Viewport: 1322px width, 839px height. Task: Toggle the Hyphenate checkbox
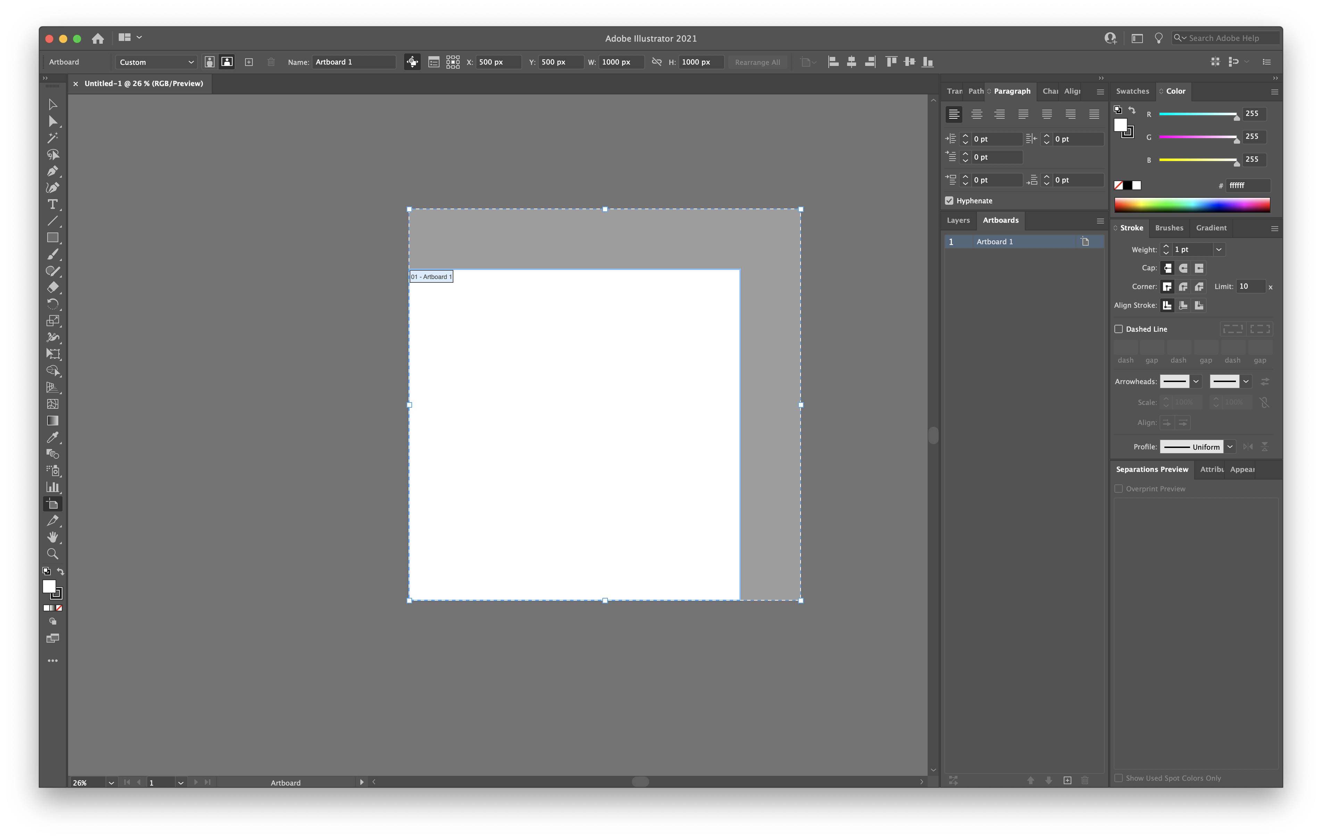click(949, 201)
